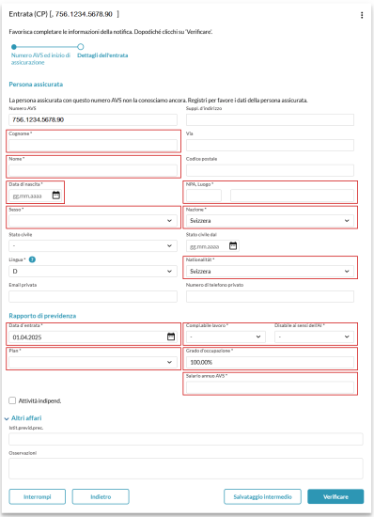The height and width of the screenshot is (517, 374).
Task: Open the Data di nascita calendar picker
Action: (x=56, y=196)
